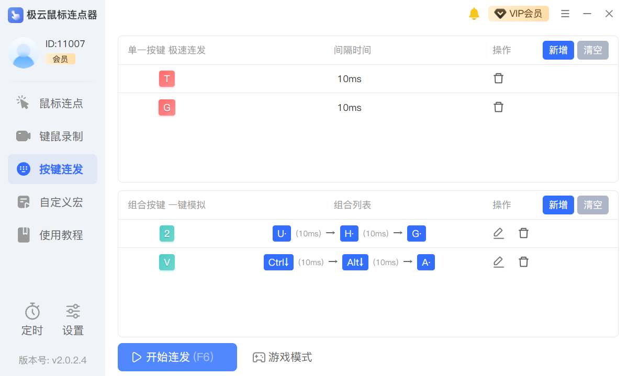
Task: Click the VIP会员 badge
Action: pyautogui.click(x=518, y=14)
